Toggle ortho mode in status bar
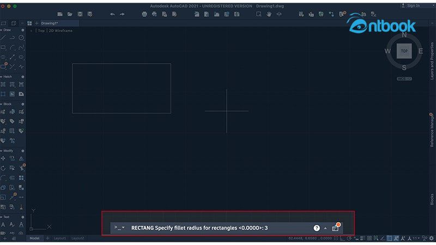Viewport: 436px width, 245px height. [x=343, y=238]
